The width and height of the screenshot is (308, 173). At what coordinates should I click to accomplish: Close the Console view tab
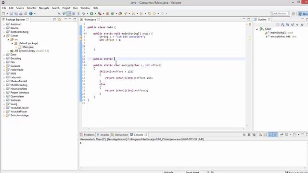point(146,135)
